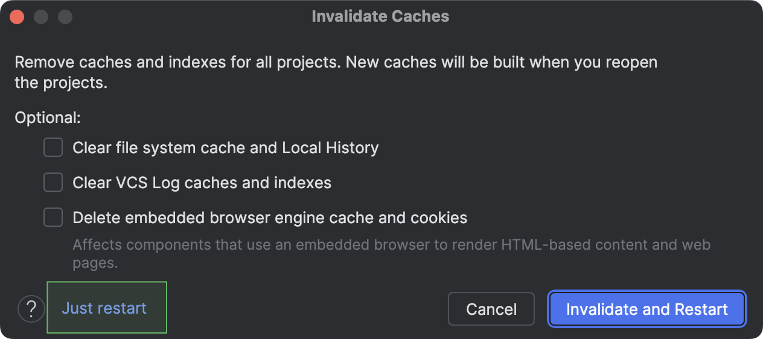Click 'the projects.' second description line
The width and height of the screenshot is (763, 339).
61,83
